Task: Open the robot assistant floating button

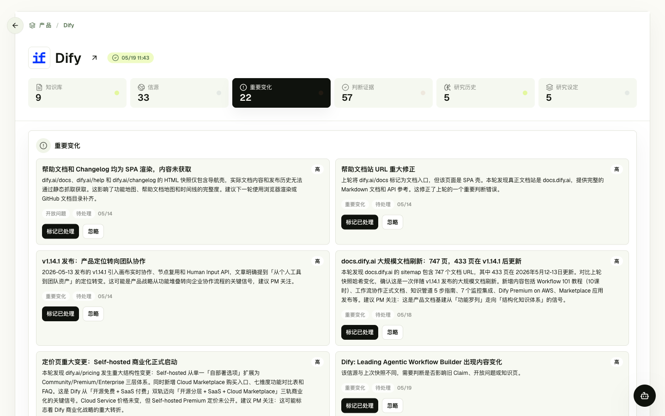Action: [x=645, y=396]
